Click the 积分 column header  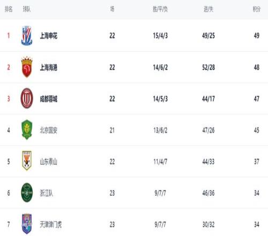click(257, 9)
